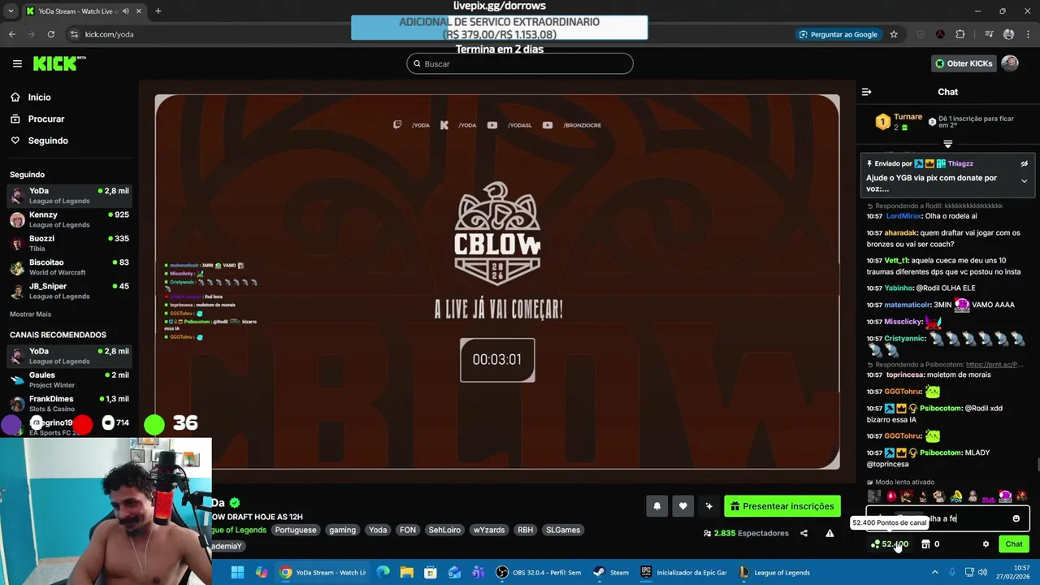This screenshot has height=585, width=1040.
Task: Select JB_Sniper channel in Seguindo list
Action: (x=69, y=291)
